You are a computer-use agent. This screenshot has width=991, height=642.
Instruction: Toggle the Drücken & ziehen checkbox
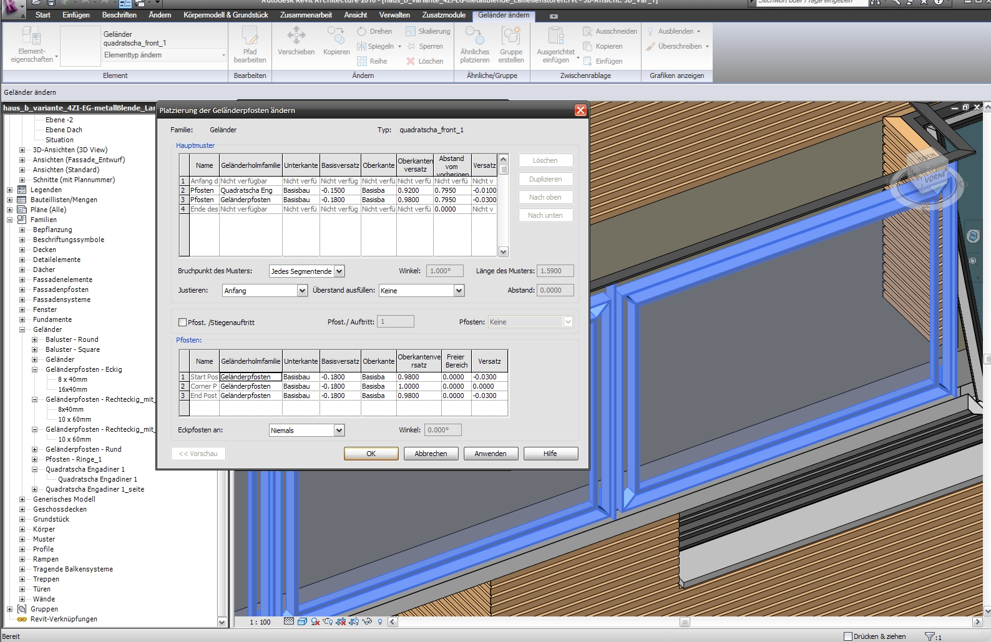point(847,636)
